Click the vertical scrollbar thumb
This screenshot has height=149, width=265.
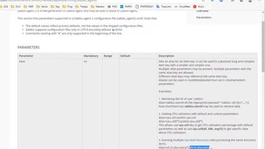click(263, 46)
